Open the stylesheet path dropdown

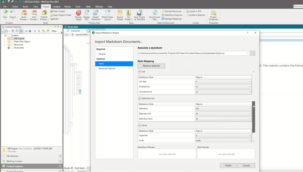point(248,53)
